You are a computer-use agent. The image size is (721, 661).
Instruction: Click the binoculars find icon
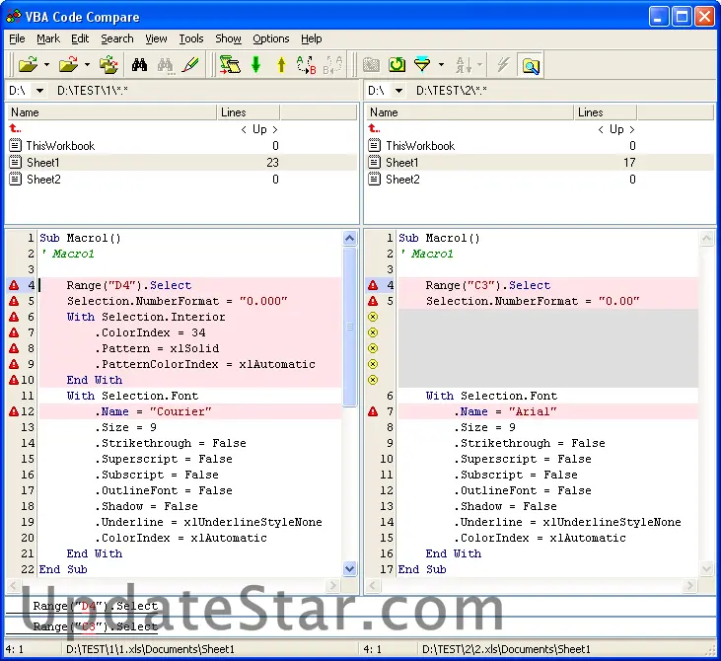coord(140,65)
